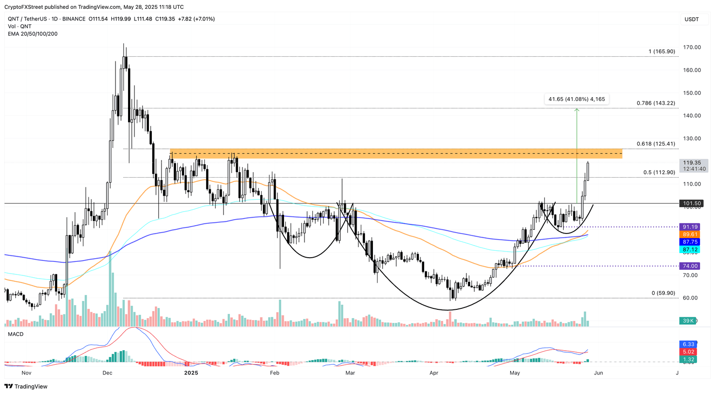Click the black 101.50 horizontal line price tag
Image resolution: width=715 pixels, height=394 pixels.
pyautogui.click(x=692, y=203)
